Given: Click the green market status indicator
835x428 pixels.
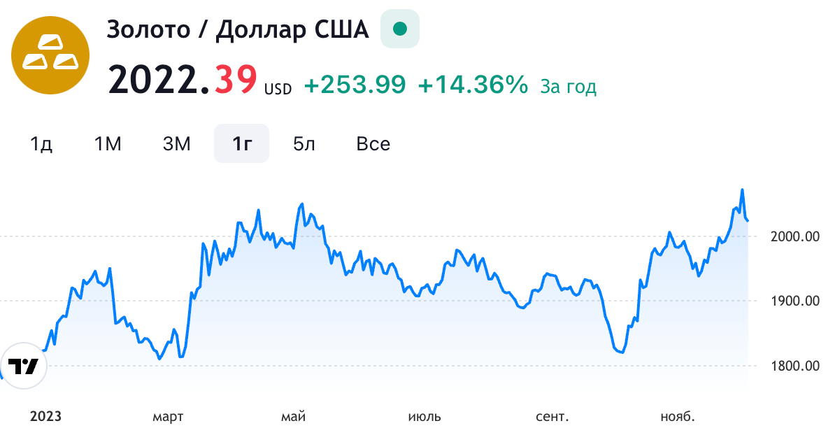Looking at the screenshot, I should 399,29.
